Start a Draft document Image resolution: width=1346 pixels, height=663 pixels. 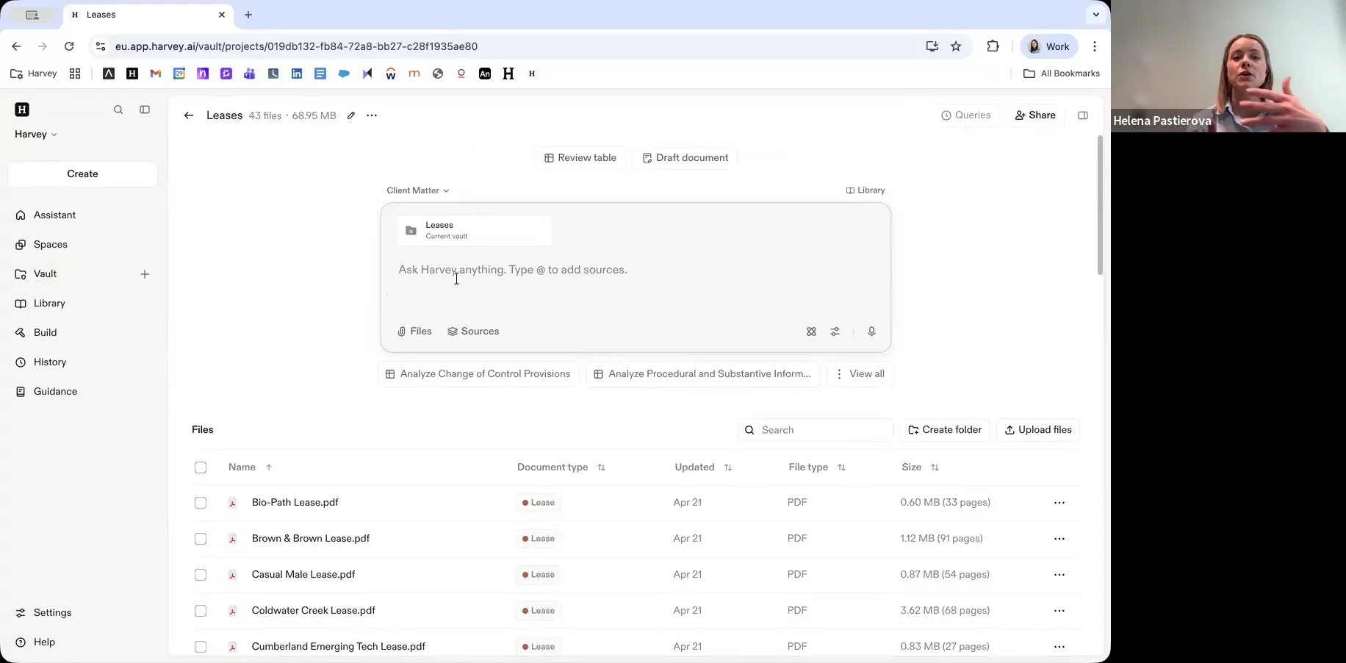tap(685, 158)
